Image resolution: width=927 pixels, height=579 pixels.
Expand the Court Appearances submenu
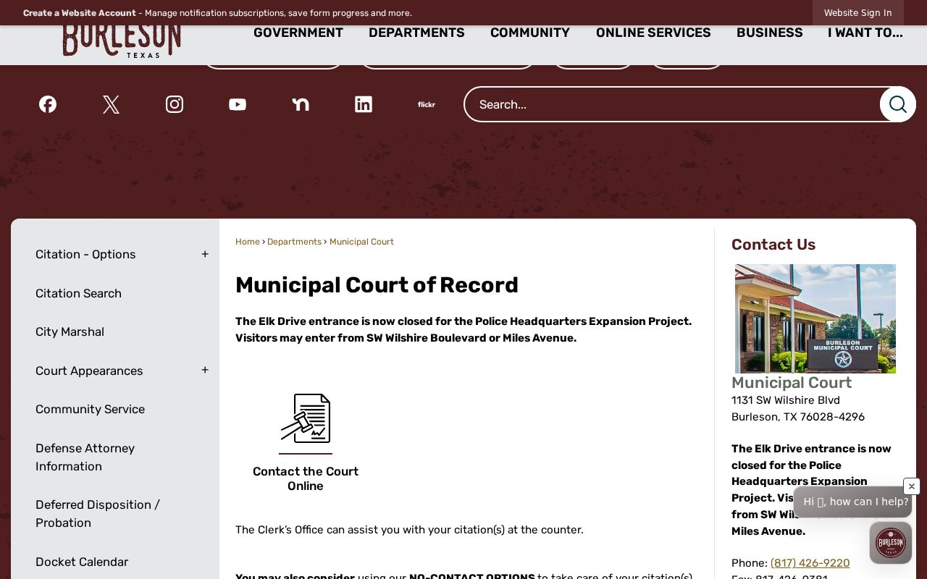point(205,370)
